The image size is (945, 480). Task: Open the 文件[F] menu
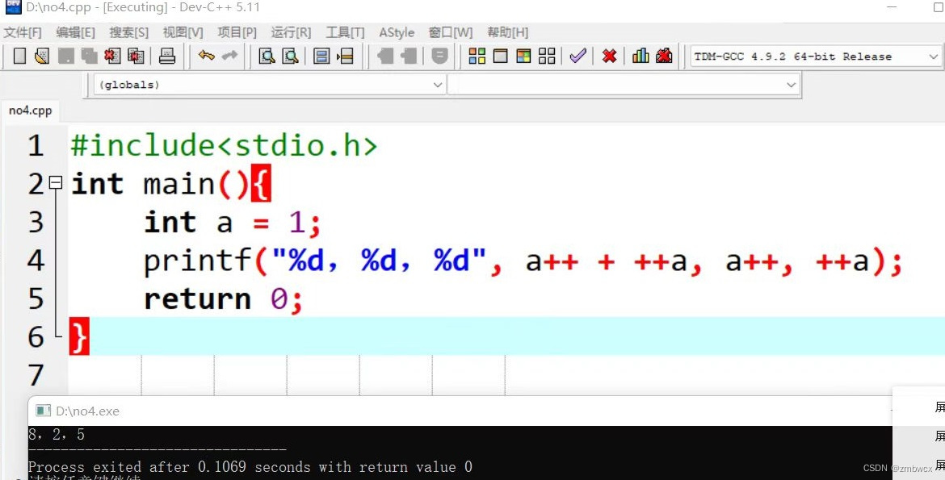point(23,32)
